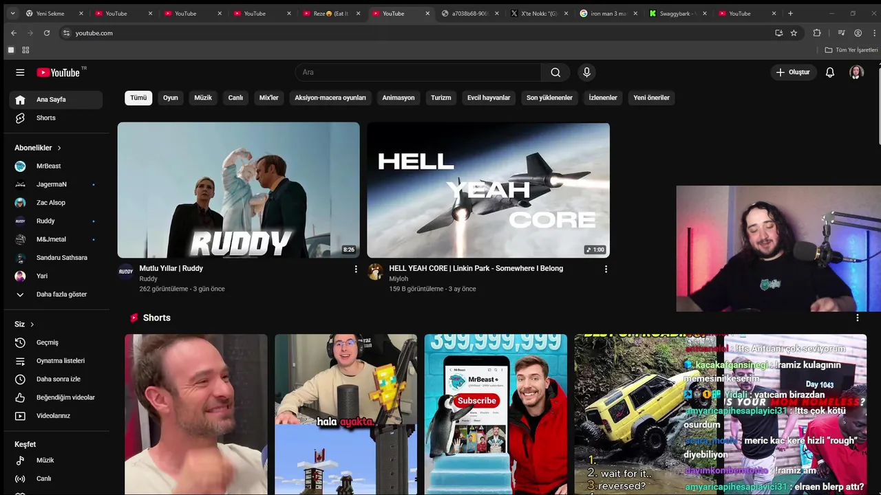Click Ruddy channel name under video
Screen dimensions: 881x495
coord(148,279)
